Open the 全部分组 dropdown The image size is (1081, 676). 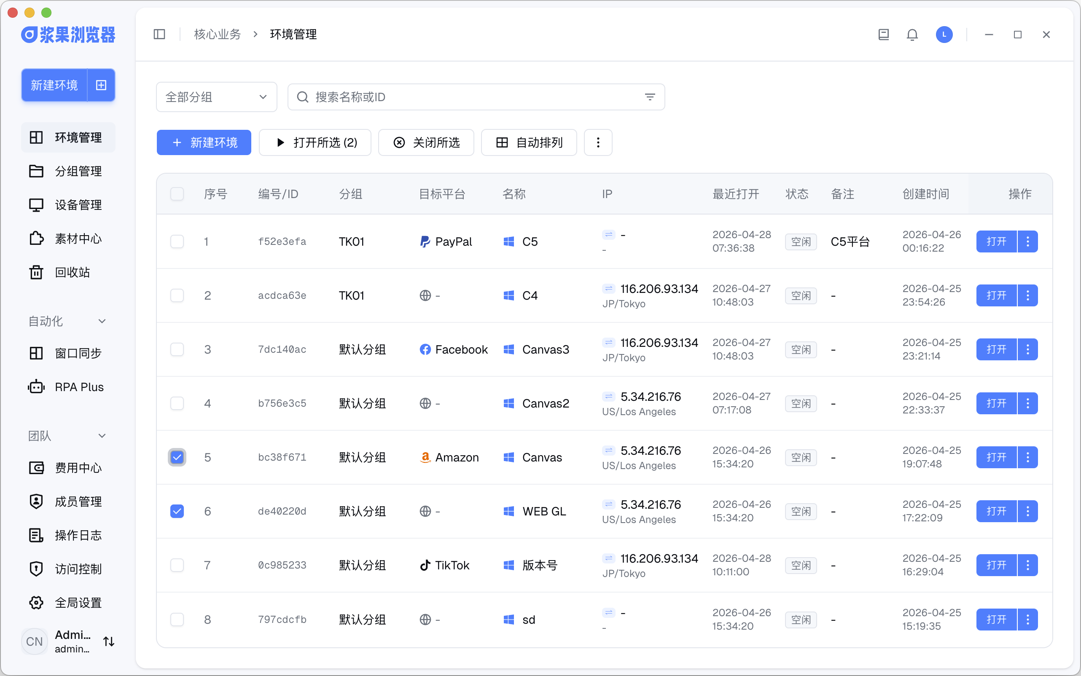pos(216,97)
